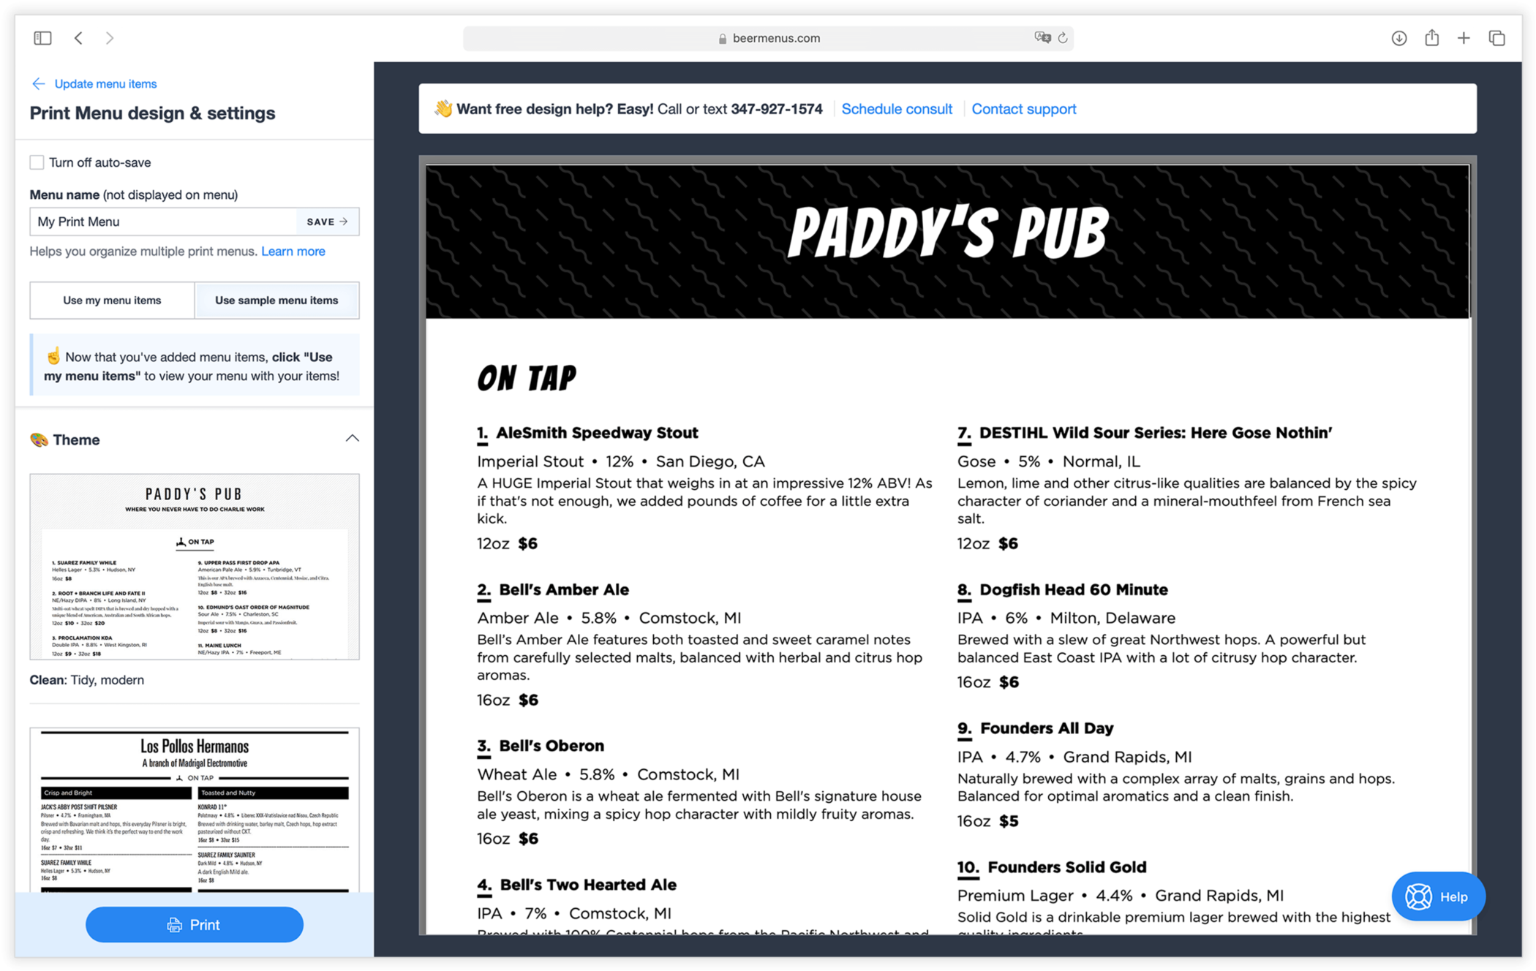Collapse the Theme section chevron
Screen dimensions: 1536x971
pos(353,438)
